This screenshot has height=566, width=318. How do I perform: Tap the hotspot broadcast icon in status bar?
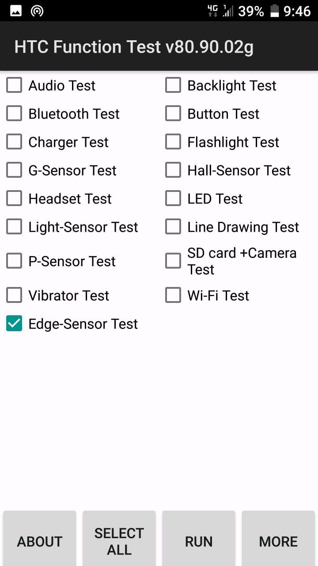(38, 11)
